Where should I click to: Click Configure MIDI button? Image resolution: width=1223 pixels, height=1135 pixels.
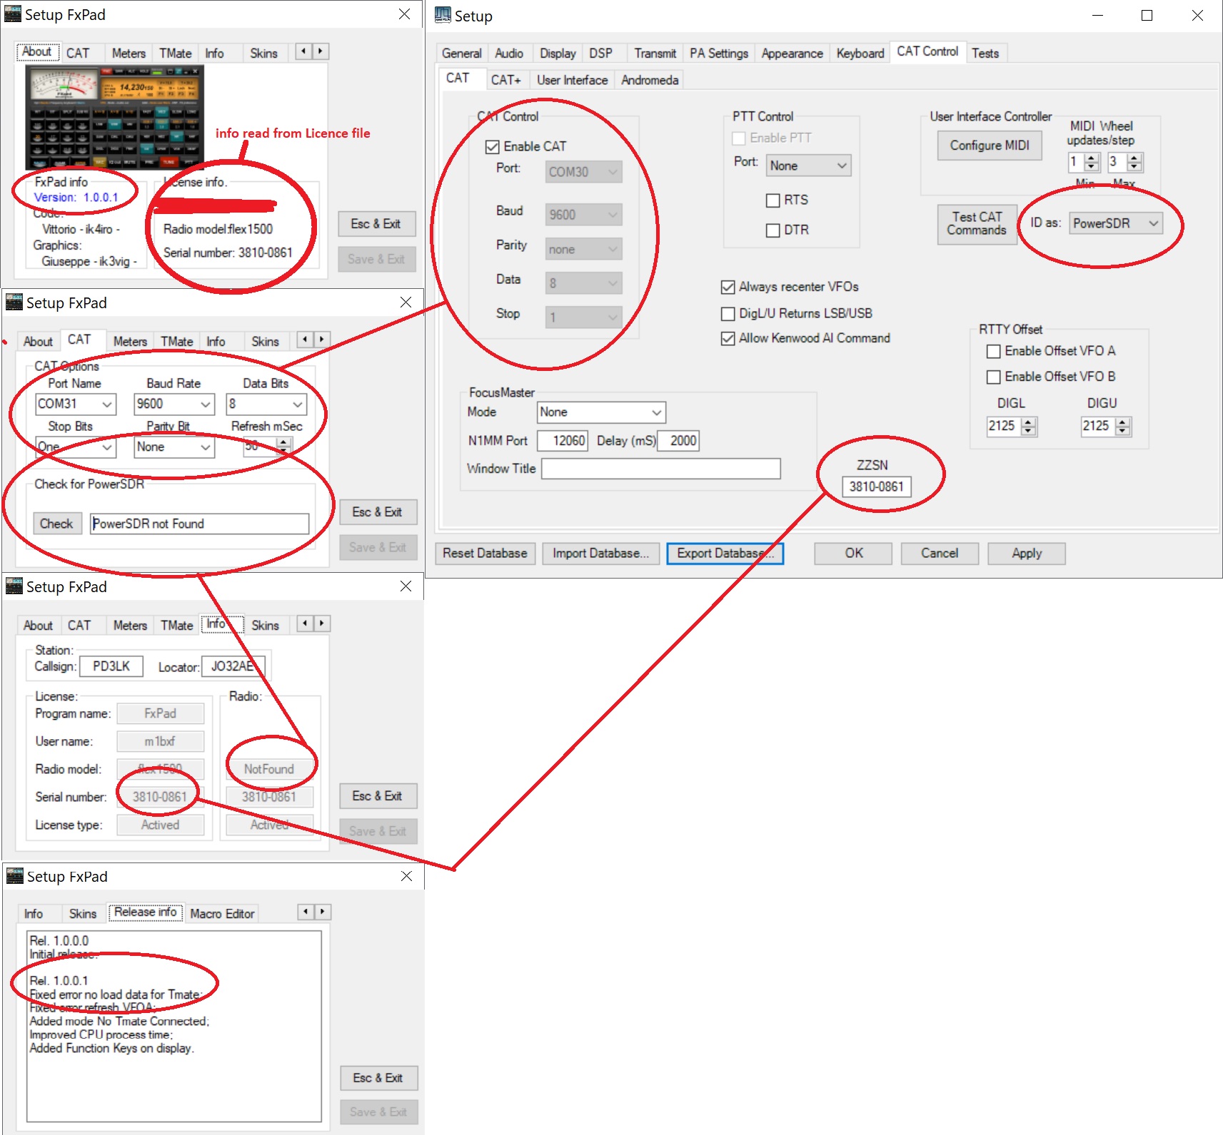(990, 146)
